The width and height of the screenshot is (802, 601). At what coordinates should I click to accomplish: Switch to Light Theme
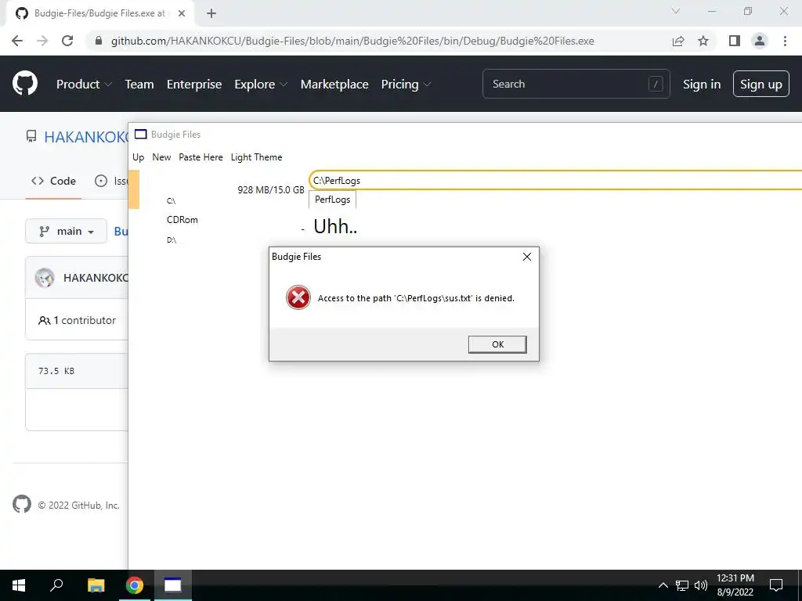coord(256,157)
